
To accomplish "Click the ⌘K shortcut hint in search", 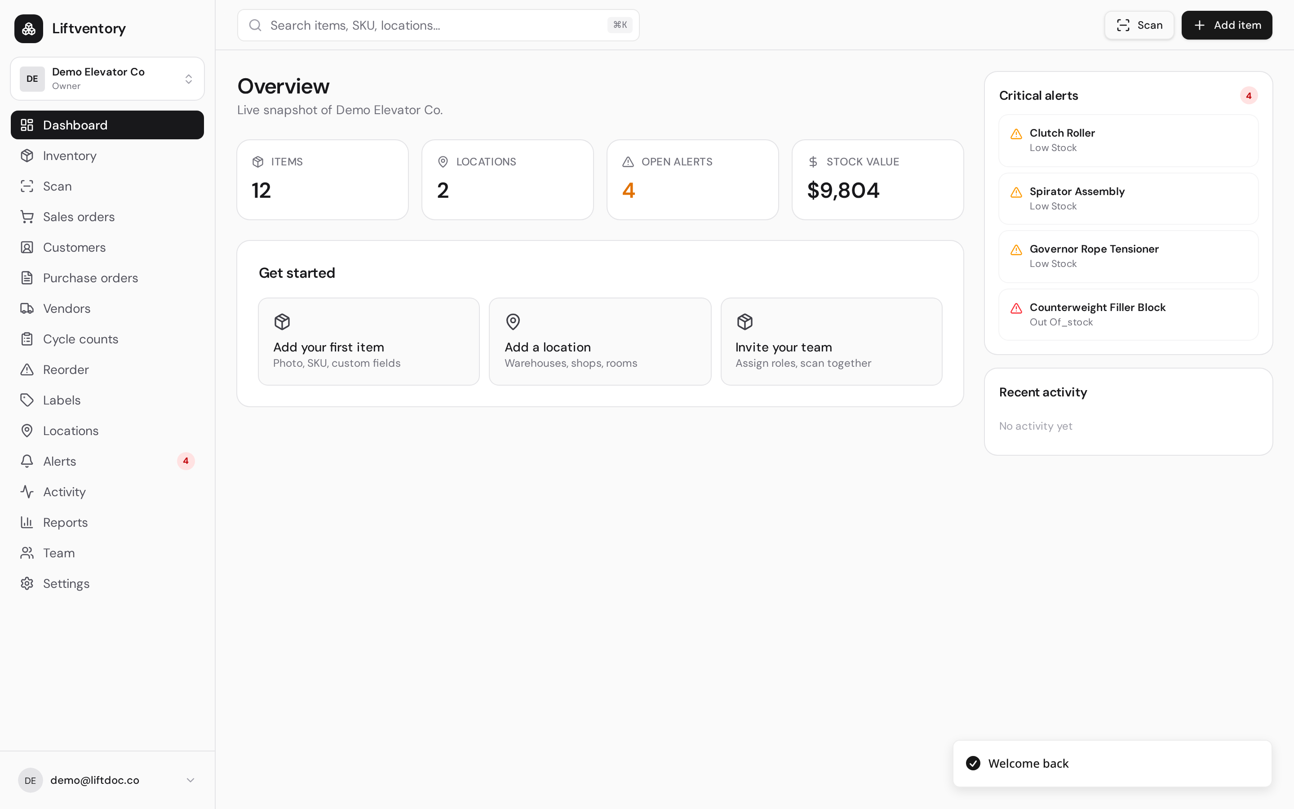I will [620, 25].
